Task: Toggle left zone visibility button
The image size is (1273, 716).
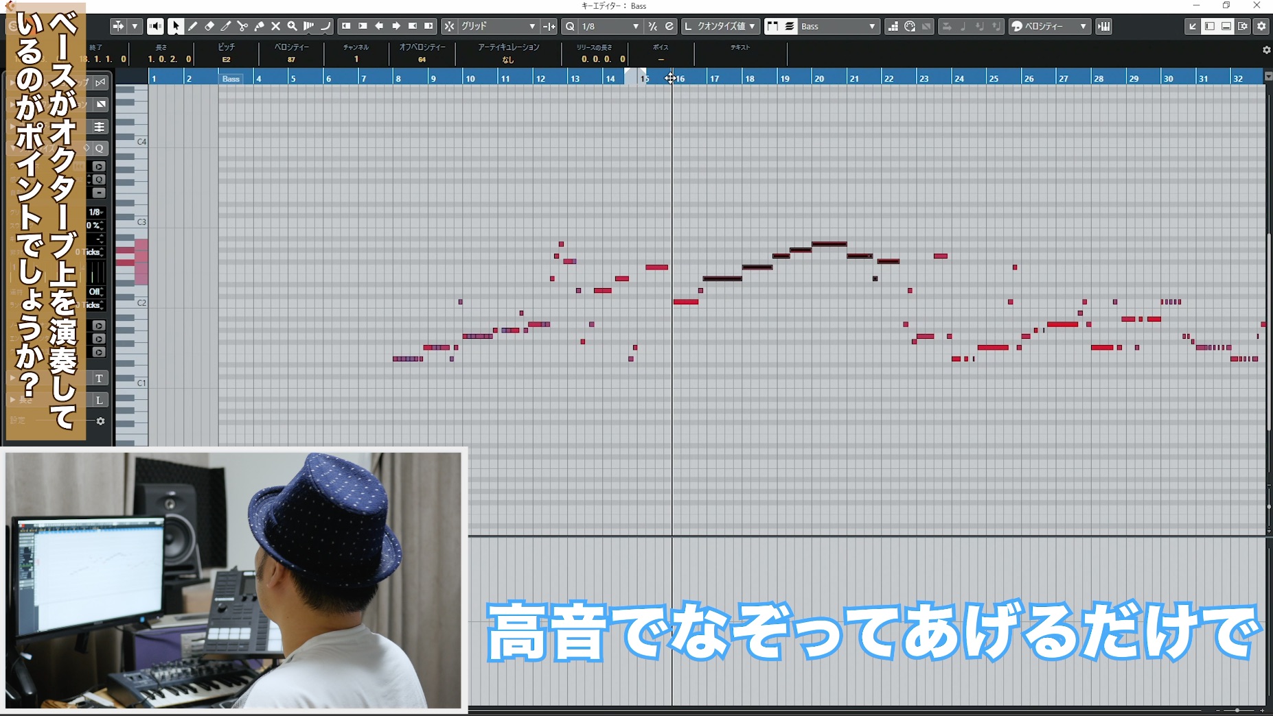Action: click(1210, 26)
